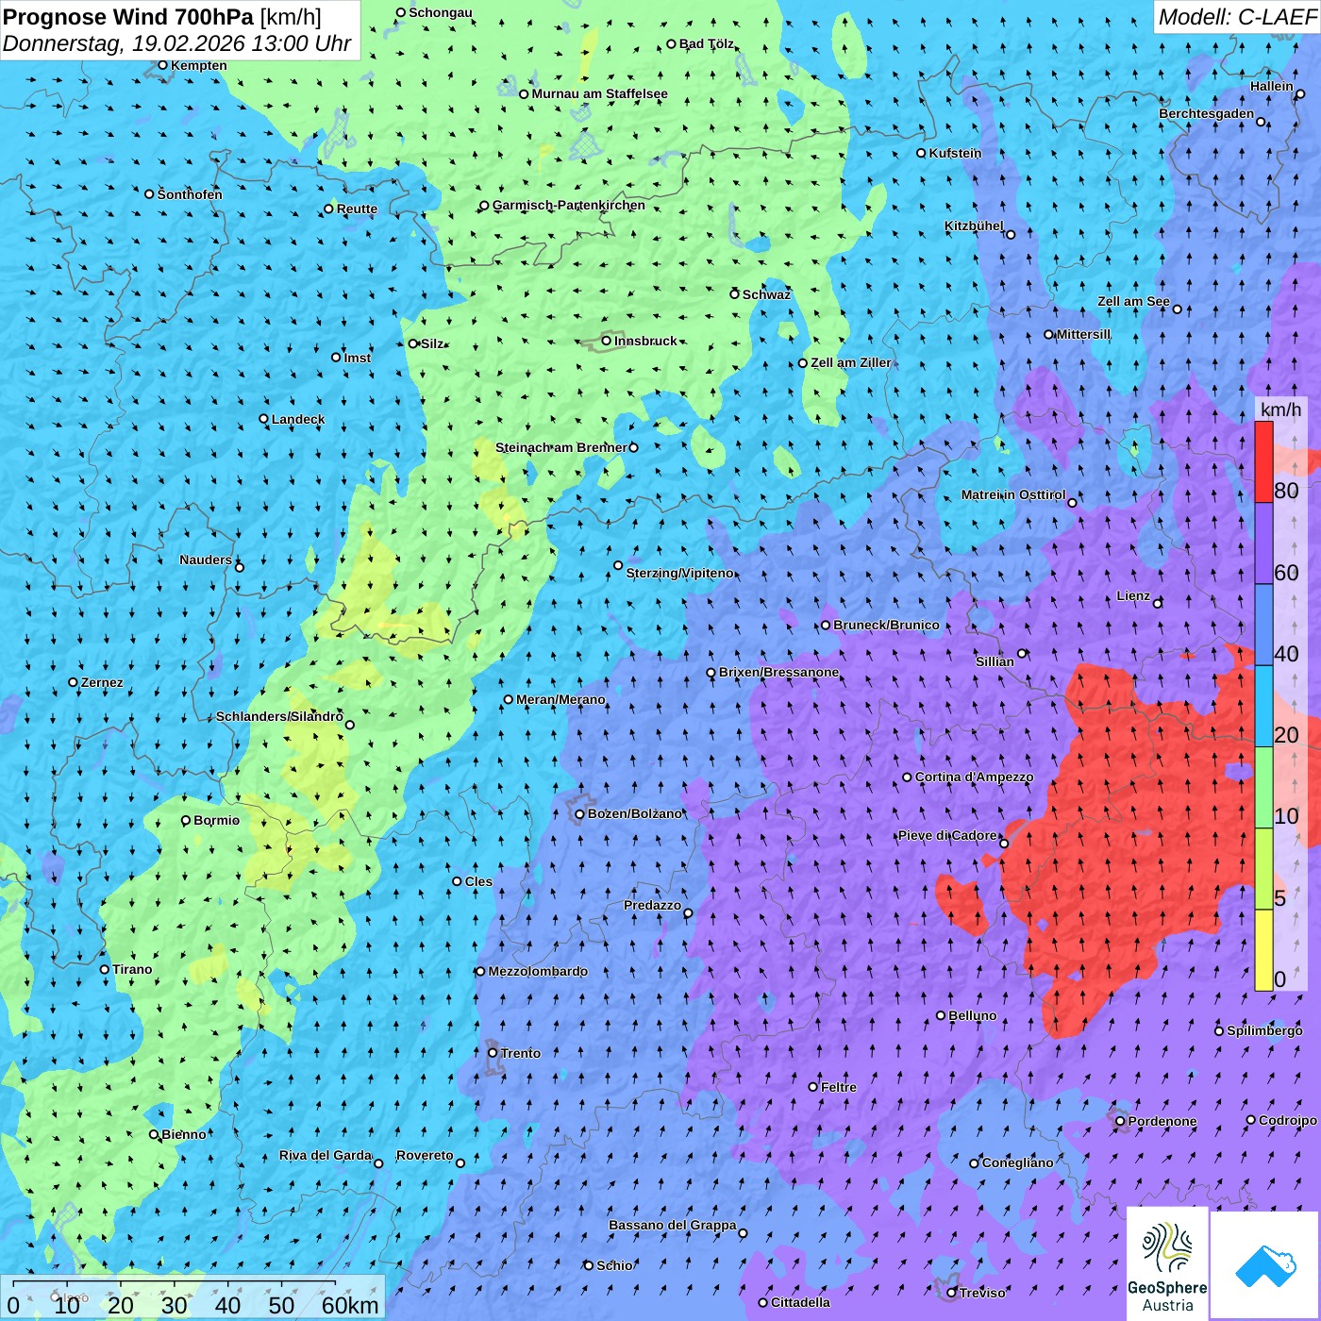Click the Mittersill city label

click(1083, 334)
